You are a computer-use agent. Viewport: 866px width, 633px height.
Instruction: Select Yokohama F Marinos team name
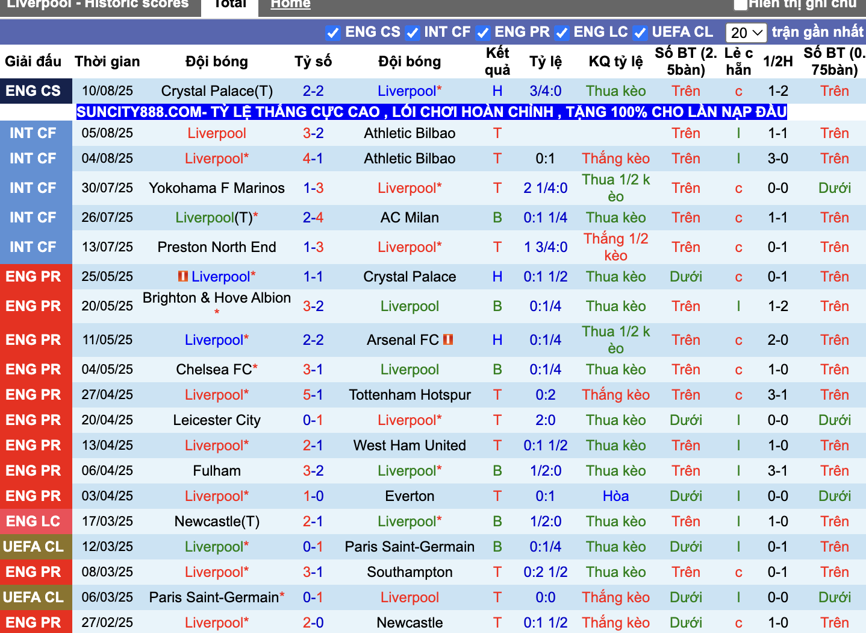click(x=217, y=188)
